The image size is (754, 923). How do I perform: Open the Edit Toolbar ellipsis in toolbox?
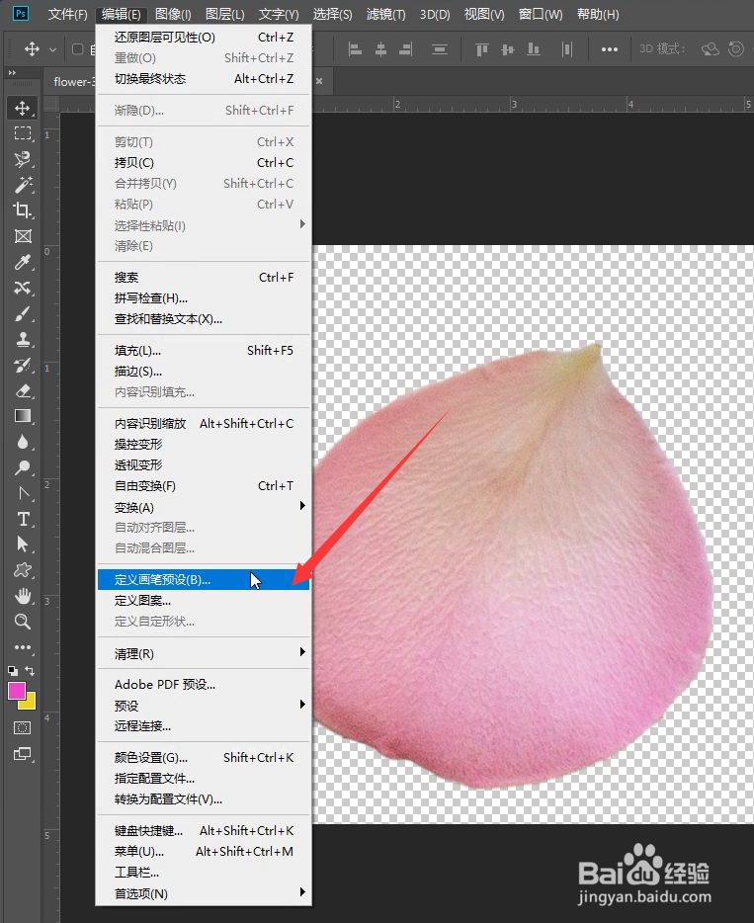click(23, 647)
